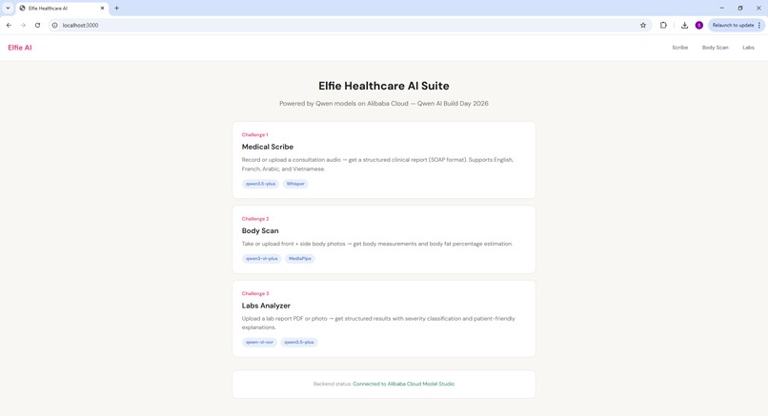Click the qwen-vl-ocr tag
The image size is (768, 416).
(259, 342)
